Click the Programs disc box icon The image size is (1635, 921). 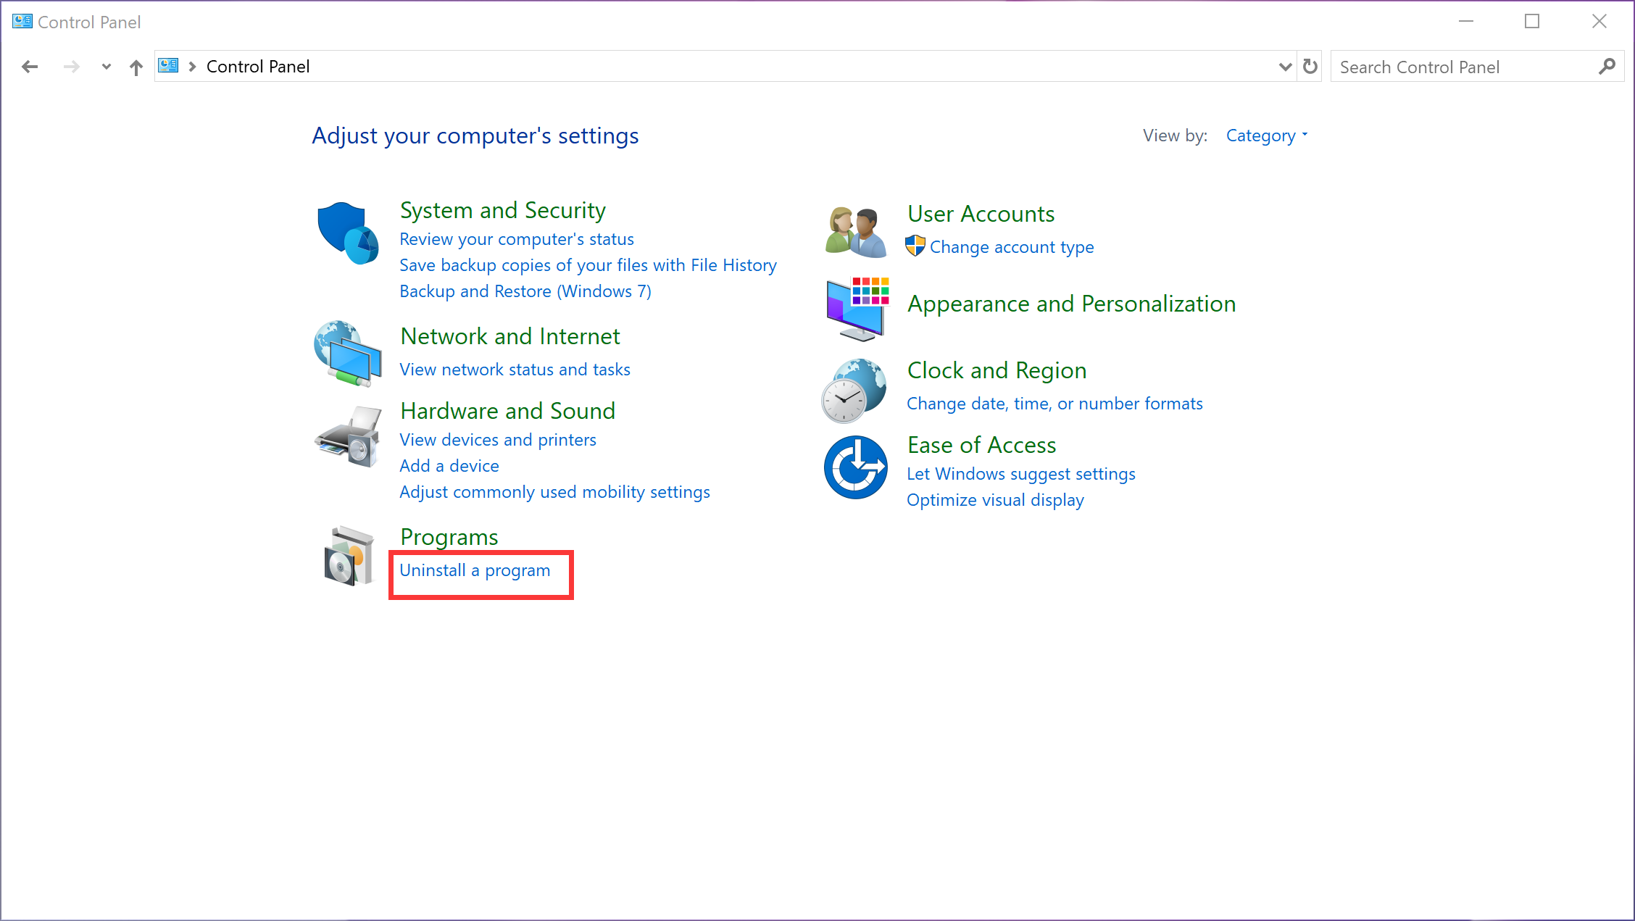(x=349, y=556)
